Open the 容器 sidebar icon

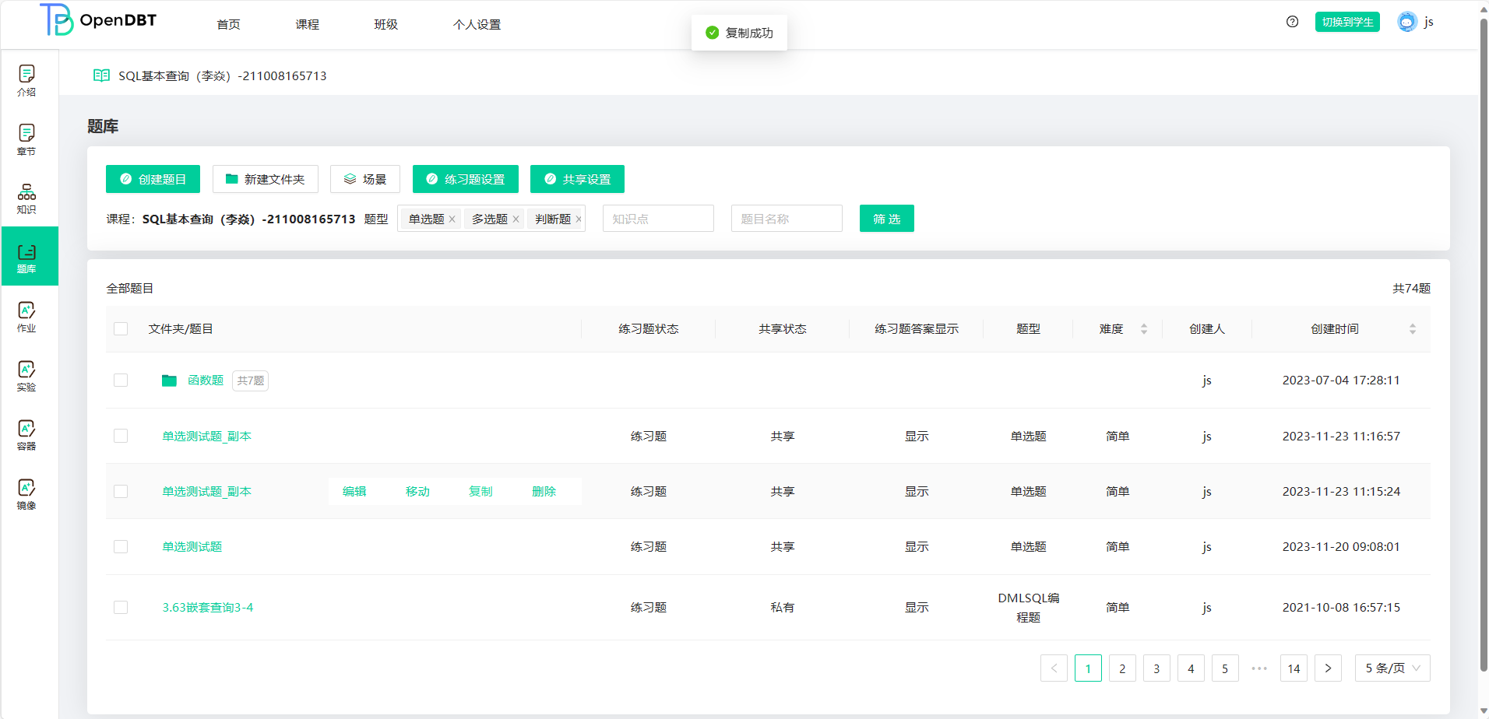click(x=26, y=435)
